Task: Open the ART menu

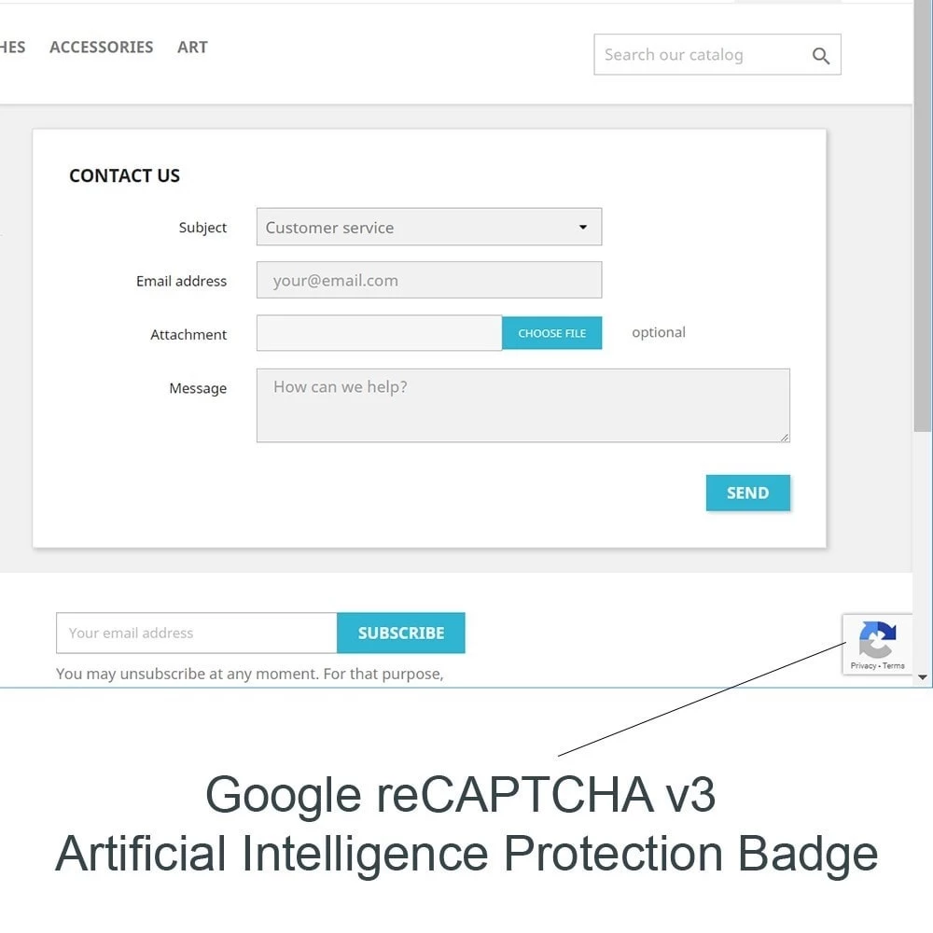Action: 192,47
